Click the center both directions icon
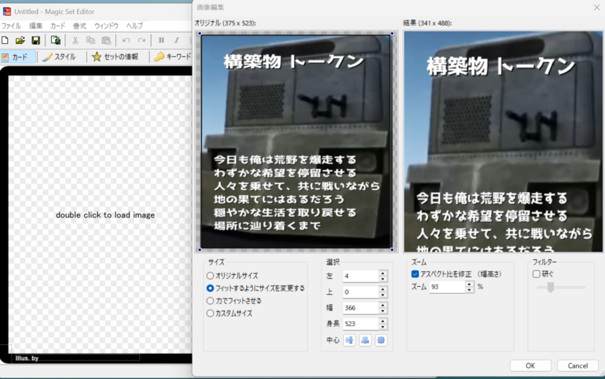The width and height of the screenshot is (605, 379). (x=381, y=340)
